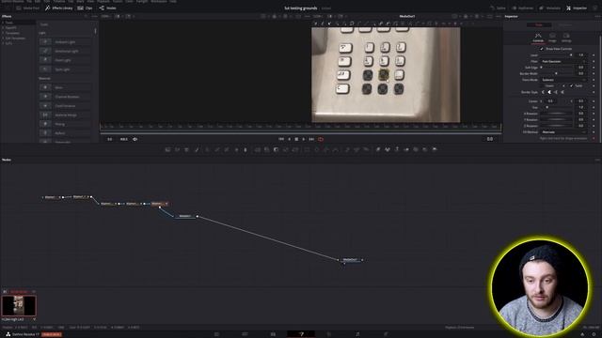
Task: Add an Ellipse mask from the toolbar
Action: click(x=317, y=149)
